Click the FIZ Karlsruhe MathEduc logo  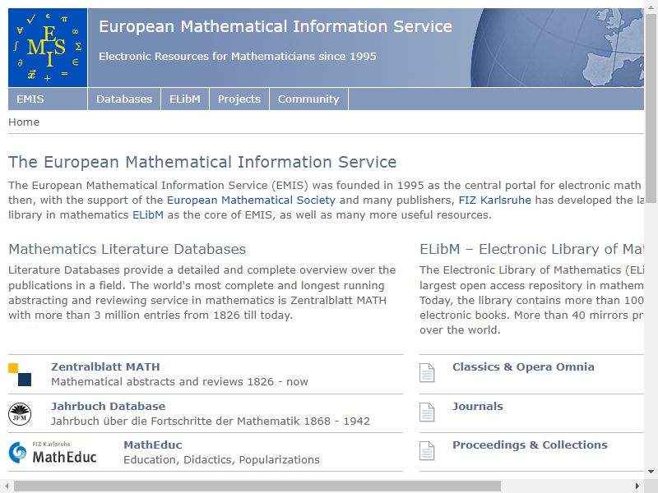point(53,453)
